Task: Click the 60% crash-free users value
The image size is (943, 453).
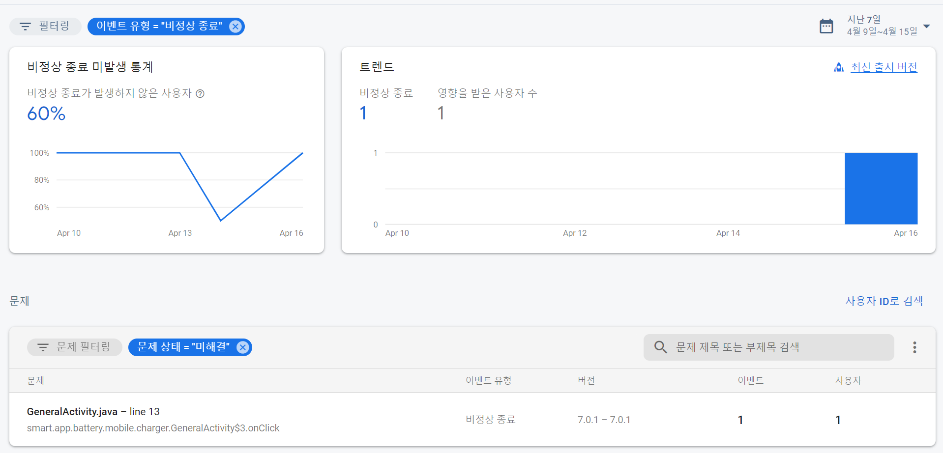Action: click(46, 114)
